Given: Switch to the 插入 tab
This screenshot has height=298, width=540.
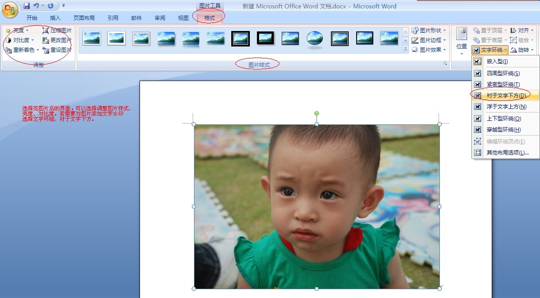Looking at the screenshot, I should (x=55, y=18).
